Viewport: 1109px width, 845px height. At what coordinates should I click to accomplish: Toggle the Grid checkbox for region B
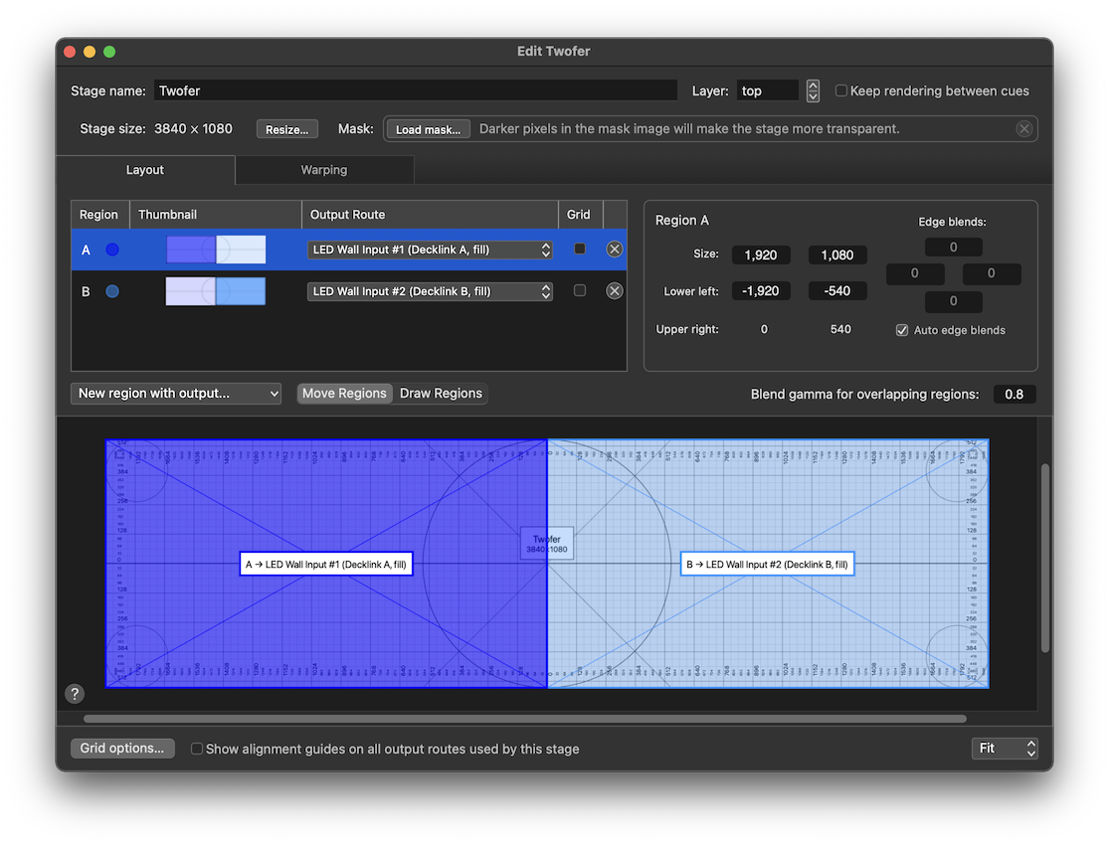tap(580, 291)
